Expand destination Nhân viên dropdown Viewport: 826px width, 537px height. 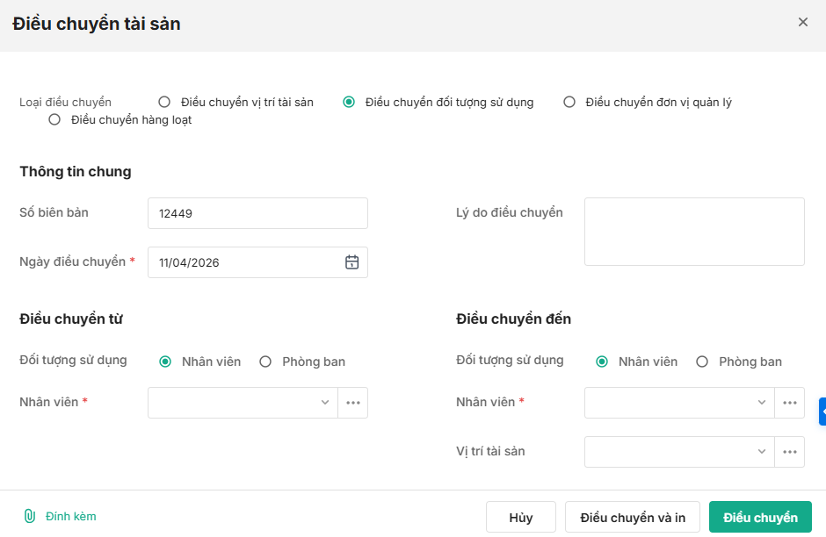(761, 403)
